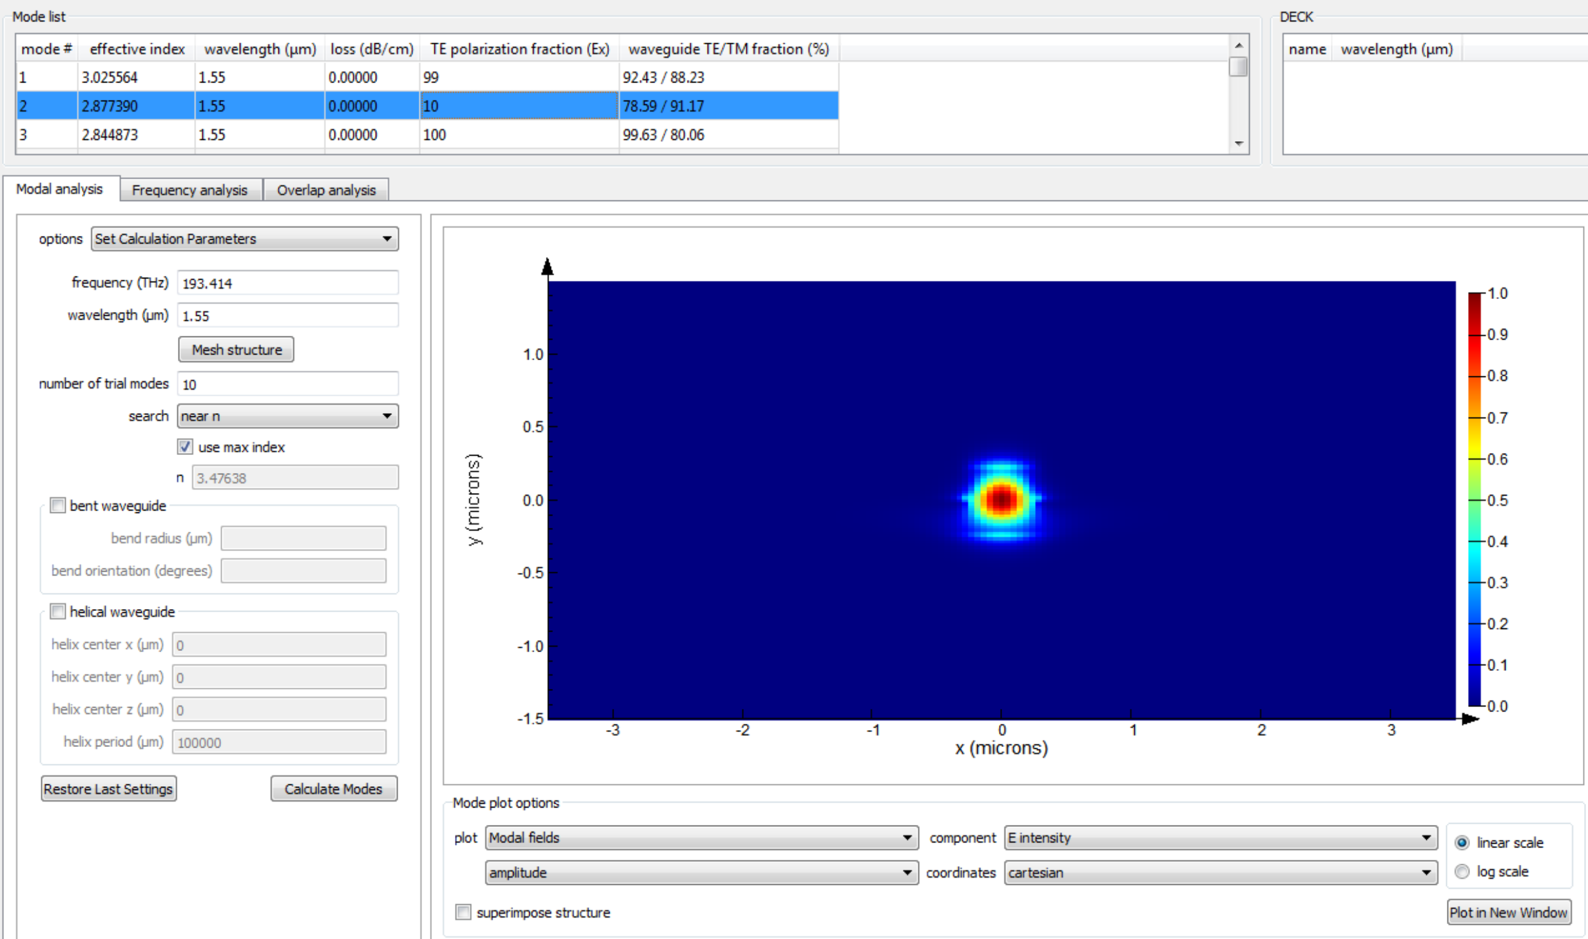The height and width of the screenshot is (939, 1588).
Task: Uncheck the use max index checkbox
Action: pyautogui.click(x=185, y=447)
